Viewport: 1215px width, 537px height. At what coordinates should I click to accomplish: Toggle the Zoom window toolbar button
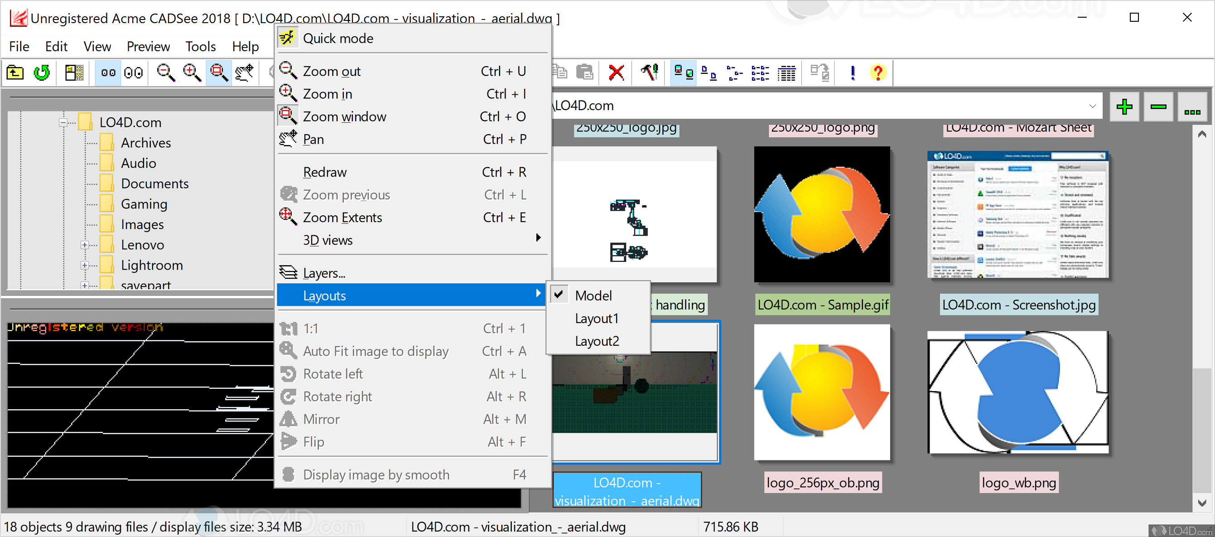[x=219, y=73]
